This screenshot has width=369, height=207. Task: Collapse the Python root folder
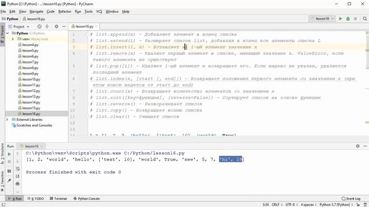pyautogui.click(x=7, y=33)
